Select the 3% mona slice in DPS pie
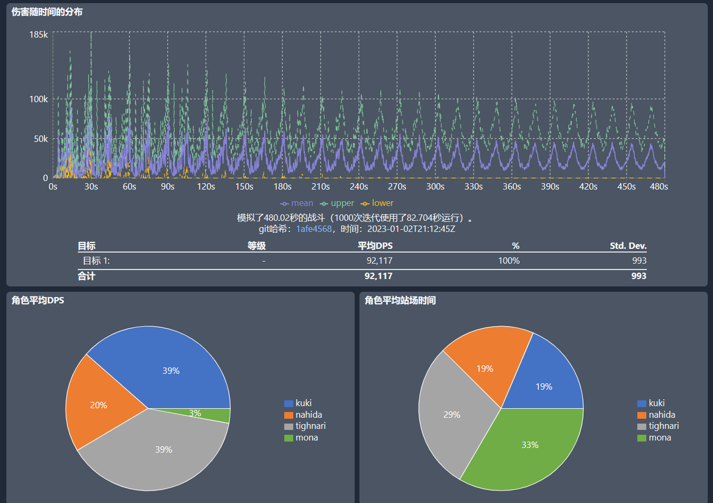Screen dimensions: 713x503 click(x=212, y=415)
